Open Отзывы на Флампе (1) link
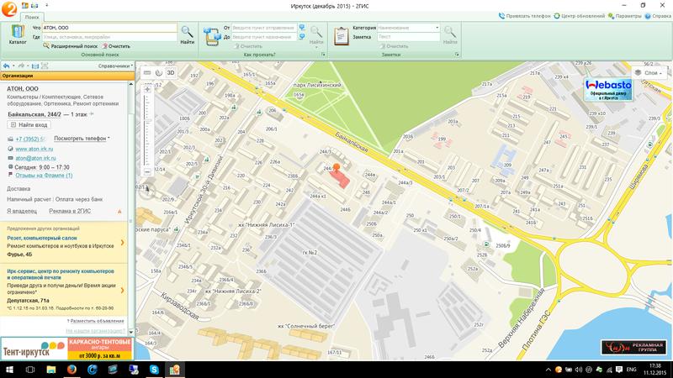This screenshot has height=378, width=673. pyautogui.click(x=44, y=176)
